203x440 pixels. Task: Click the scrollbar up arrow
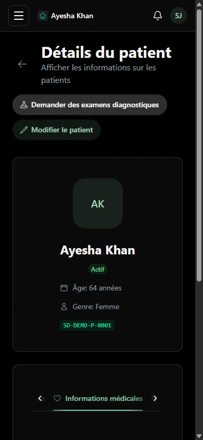click(199, 3)
